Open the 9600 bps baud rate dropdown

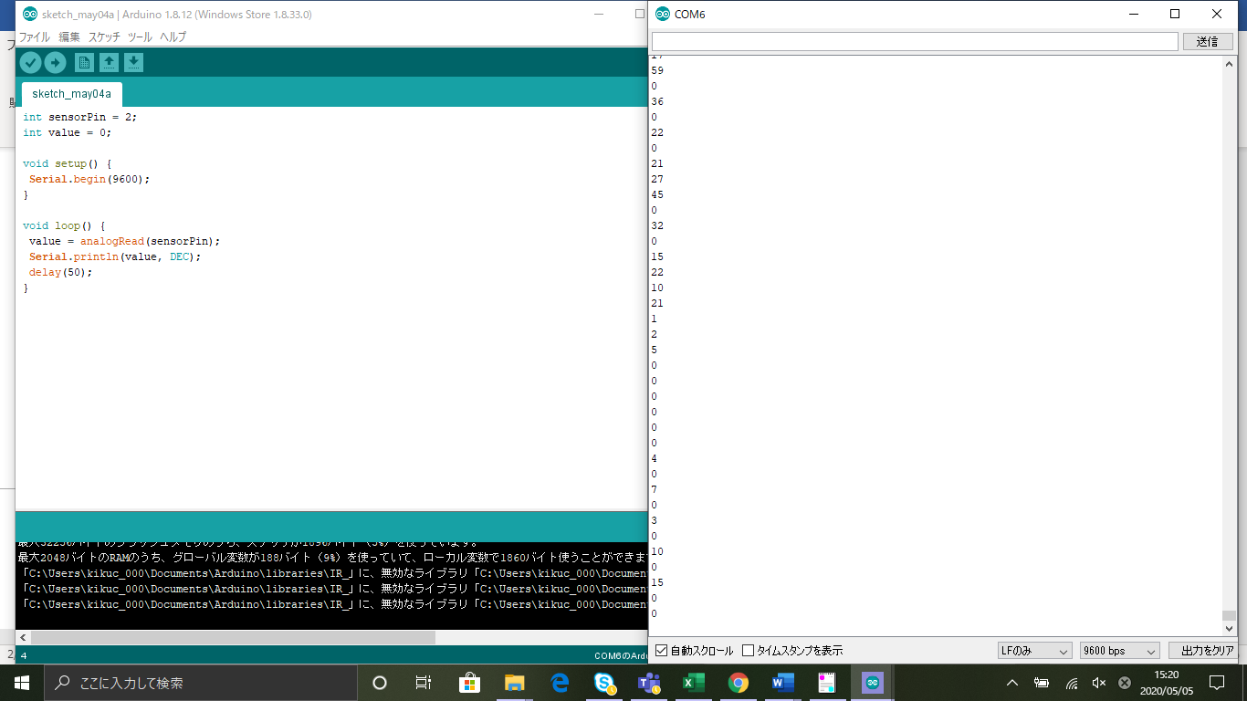coord(1118,651)
